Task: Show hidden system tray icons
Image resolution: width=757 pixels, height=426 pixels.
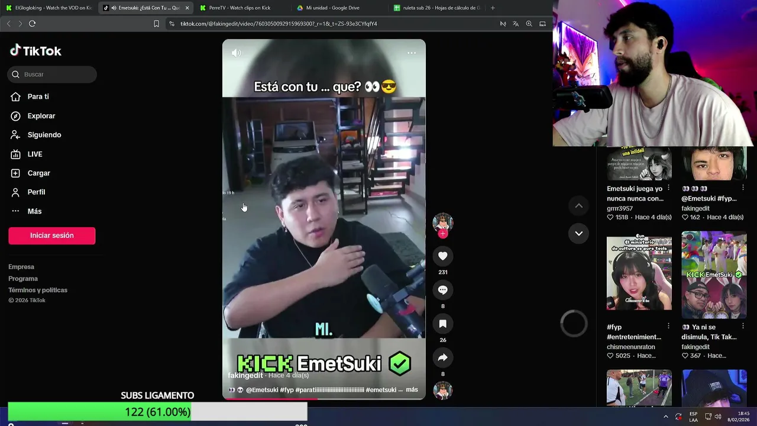Action: 665,417
